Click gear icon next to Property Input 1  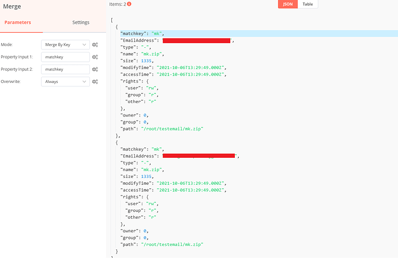pos(95,57)
